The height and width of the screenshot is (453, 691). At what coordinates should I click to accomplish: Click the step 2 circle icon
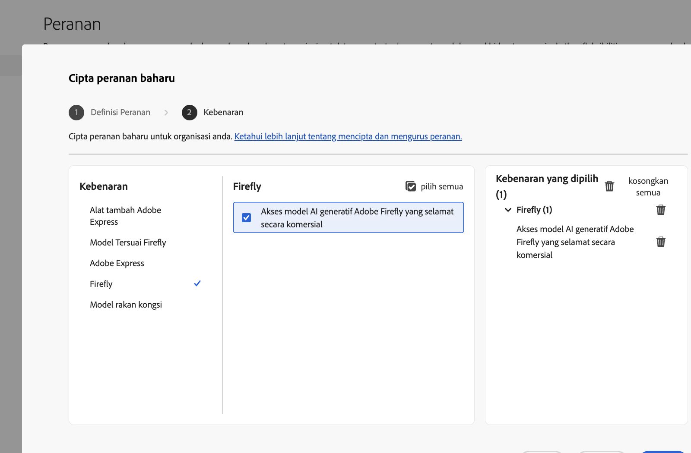click(189, 113)
